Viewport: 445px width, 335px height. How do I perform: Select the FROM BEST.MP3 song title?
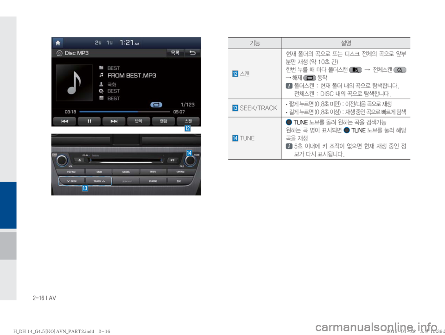[x=132, y=75]
